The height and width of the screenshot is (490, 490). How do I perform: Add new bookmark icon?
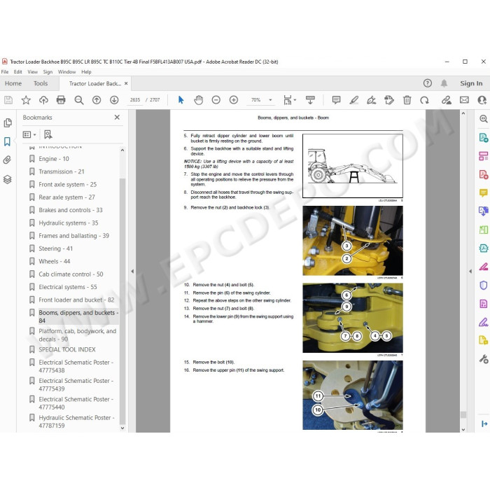tap(48, 134)
